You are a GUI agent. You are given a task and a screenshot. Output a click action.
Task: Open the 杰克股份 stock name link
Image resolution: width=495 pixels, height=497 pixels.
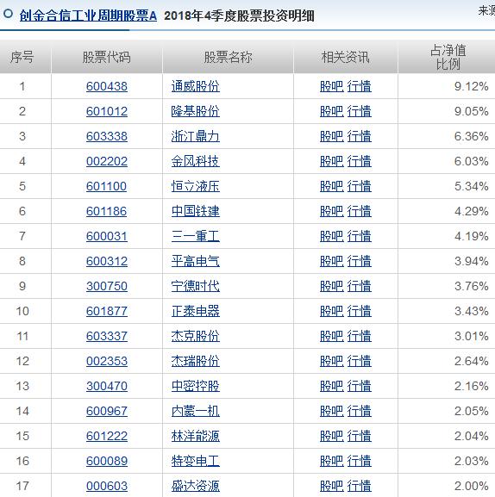[x=196, y=336]
